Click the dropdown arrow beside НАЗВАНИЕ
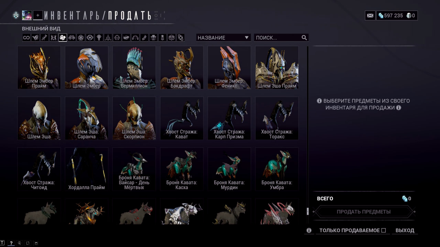 pos(246,38)
